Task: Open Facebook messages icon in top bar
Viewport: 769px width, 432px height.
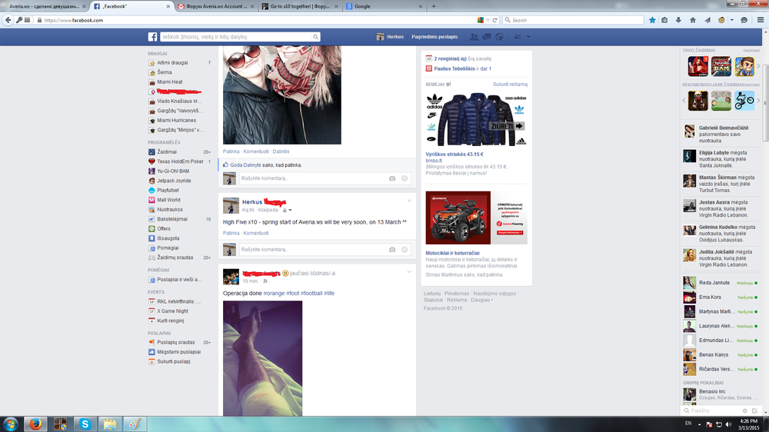Action: pyautogui.click(x=486, y=37)
